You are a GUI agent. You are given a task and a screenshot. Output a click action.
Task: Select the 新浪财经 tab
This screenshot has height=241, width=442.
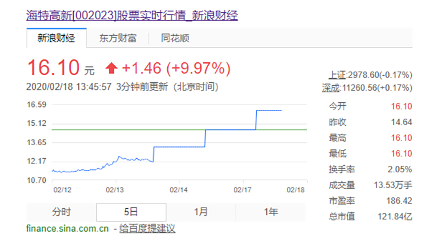[x=57, y=38]
